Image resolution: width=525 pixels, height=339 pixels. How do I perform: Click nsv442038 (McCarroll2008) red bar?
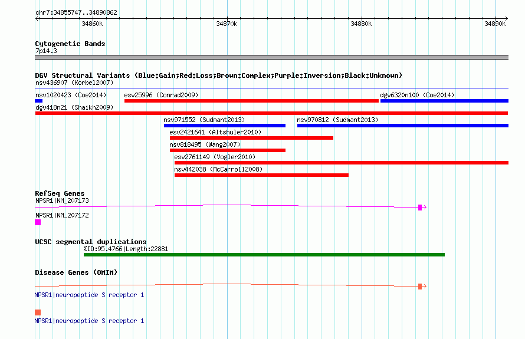click(261, 175)
